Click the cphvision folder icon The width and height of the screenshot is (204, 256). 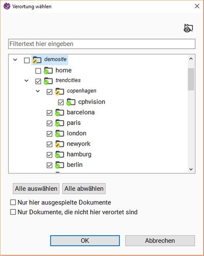point(71,102)
